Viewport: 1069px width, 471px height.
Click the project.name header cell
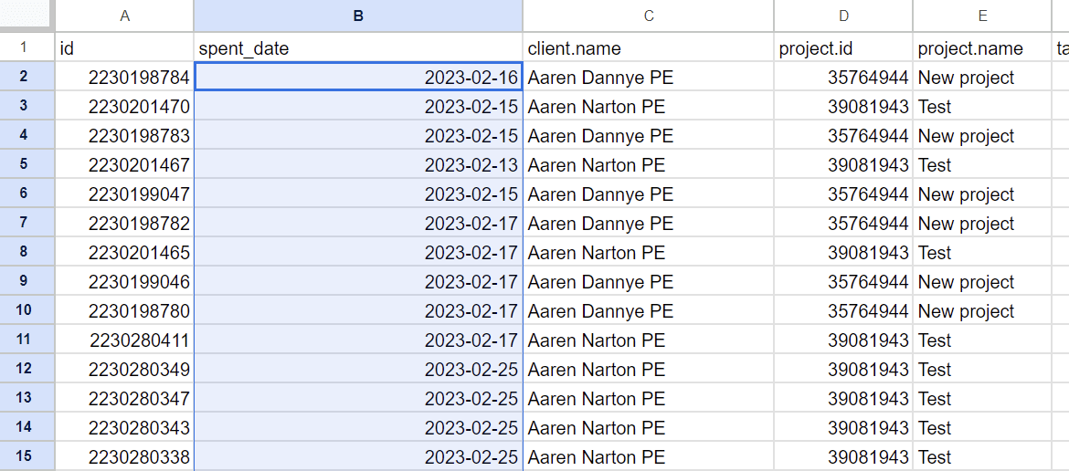click(982, 48)
